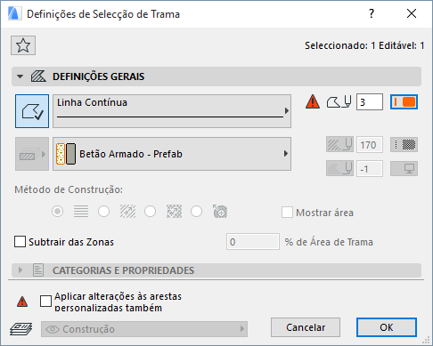Click the window background monitor swatch icon
The height and width of the screenshot is (346, 433).
(404, 168)
